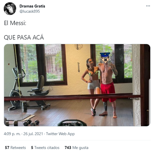Screen dimensions: 152x153
Task: Click the Dramas Gratis profile avatar
Action: coord(10,9)
